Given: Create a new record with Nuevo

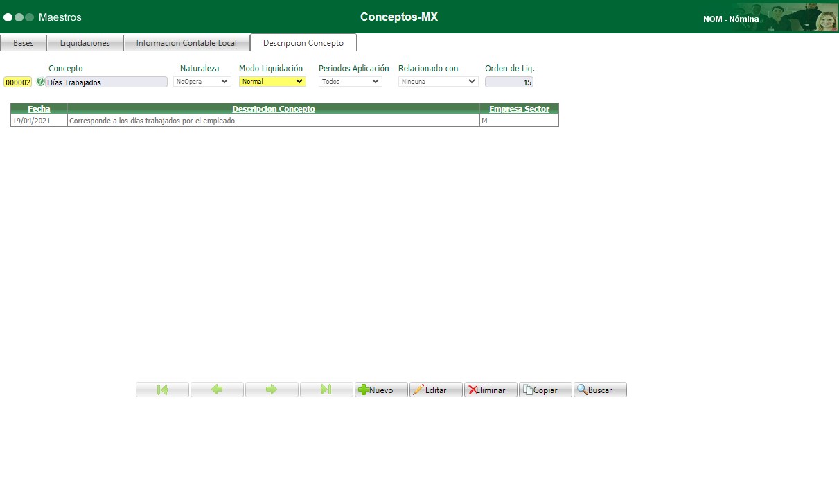Looking at the screenshot, I should coord(381,390).
